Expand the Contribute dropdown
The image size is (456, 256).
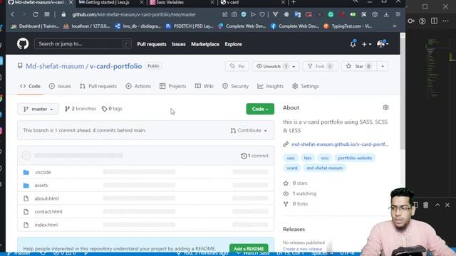point(249,131)
